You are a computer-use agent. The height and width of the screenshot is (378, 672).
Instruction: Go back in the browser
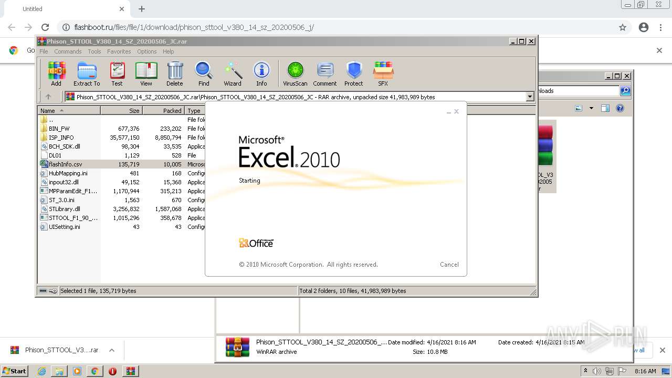tap(12, 27)
